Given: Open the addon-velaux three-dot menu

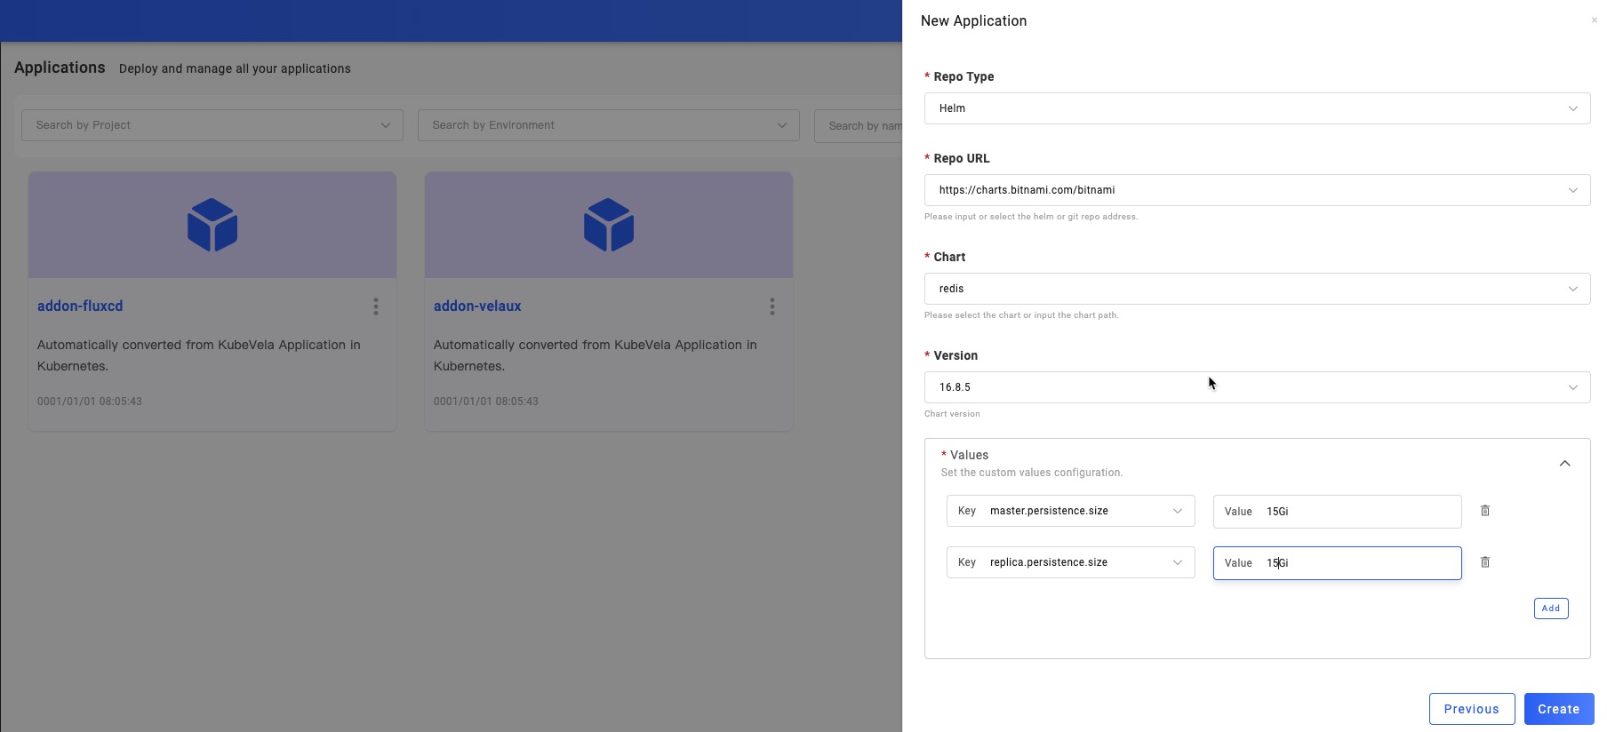Looking at the screenshot, I should pos(772,306).
